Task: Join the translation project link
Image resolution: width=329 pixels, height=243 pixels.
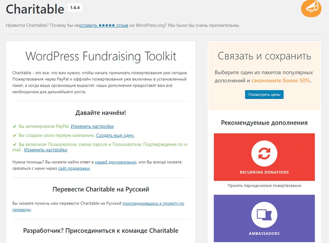Action: 153,203
